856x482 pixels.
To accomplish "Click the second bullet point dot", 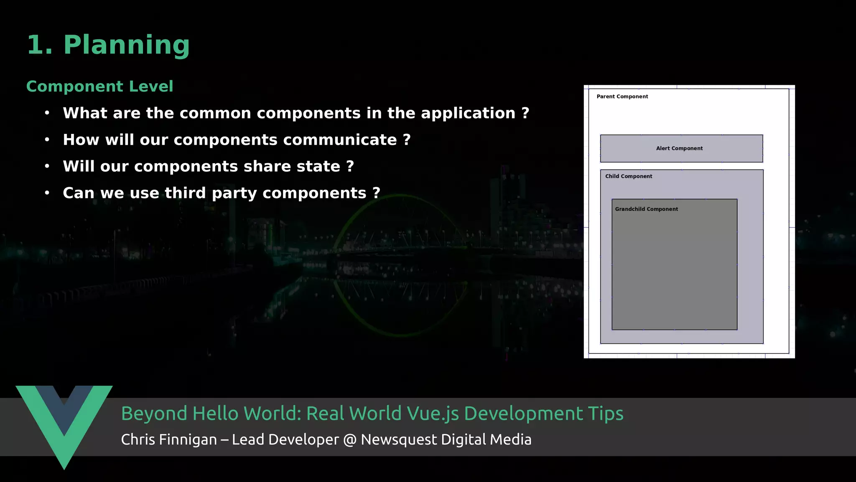I will 47,140.
